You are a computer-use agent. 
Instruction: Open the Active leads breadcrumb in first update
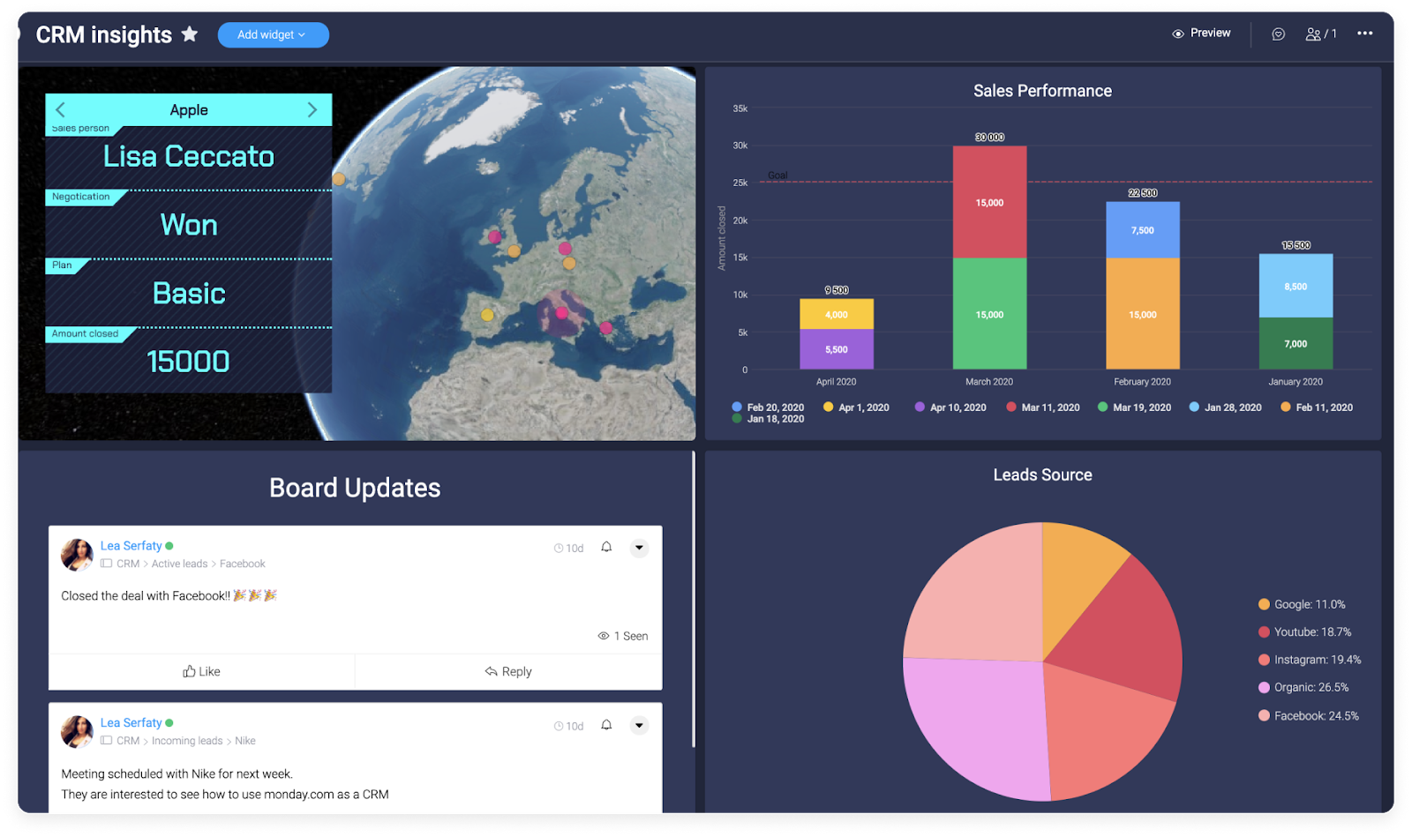[x=179, y=564]
